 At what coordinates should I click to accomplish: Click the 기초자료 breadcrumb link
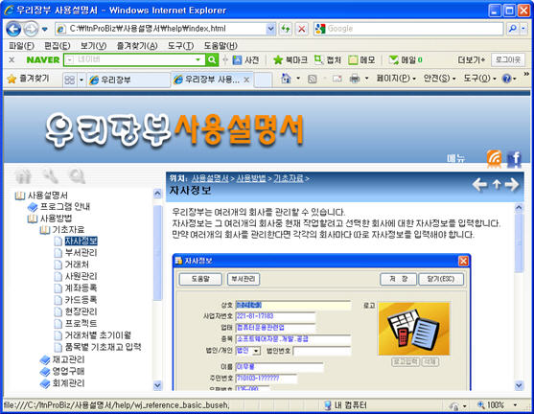(289, 178)
